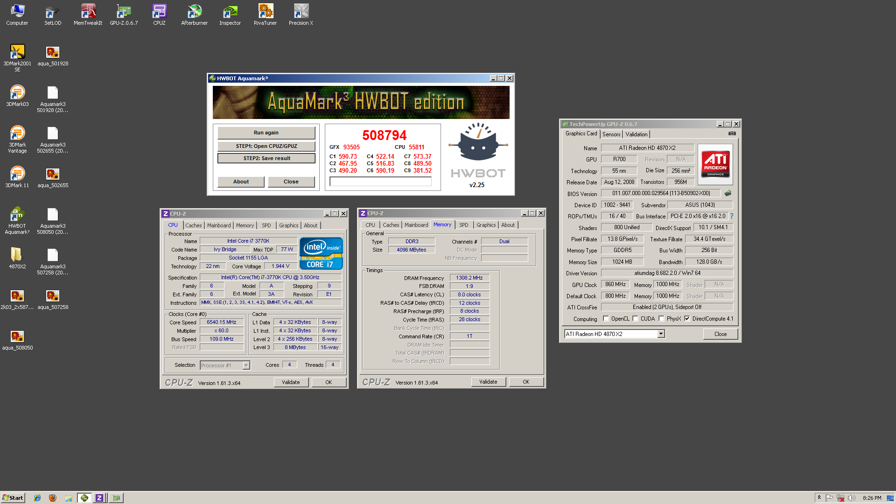This screenshot has width=896, height=504.
Task: Open the 3DMark2001 SE desktop icon
Action: [x=17, y=58]
